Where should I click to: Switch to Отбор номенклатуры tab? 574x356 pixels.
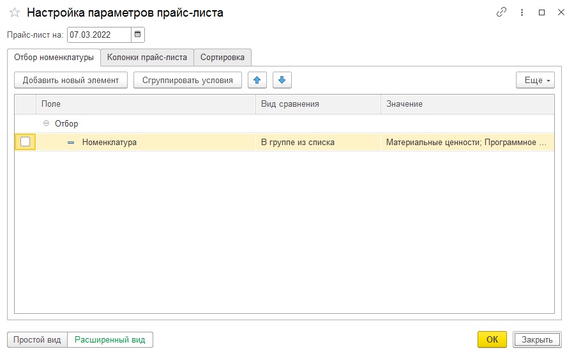[x=54, y=57]
